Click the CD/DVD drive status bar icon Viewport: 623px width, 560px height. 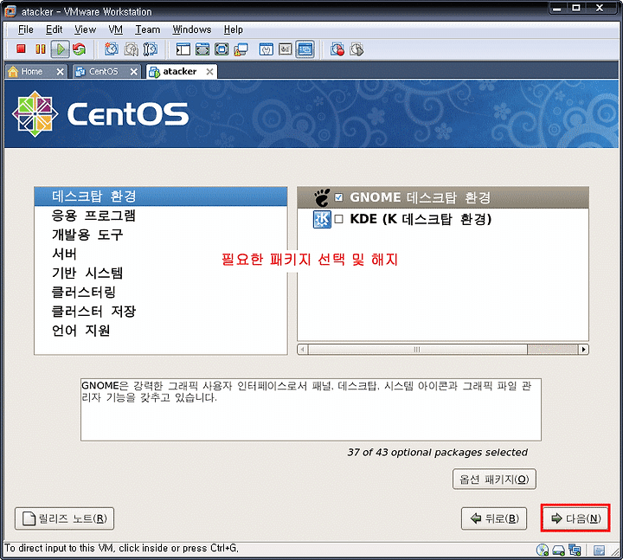point(543,550)
